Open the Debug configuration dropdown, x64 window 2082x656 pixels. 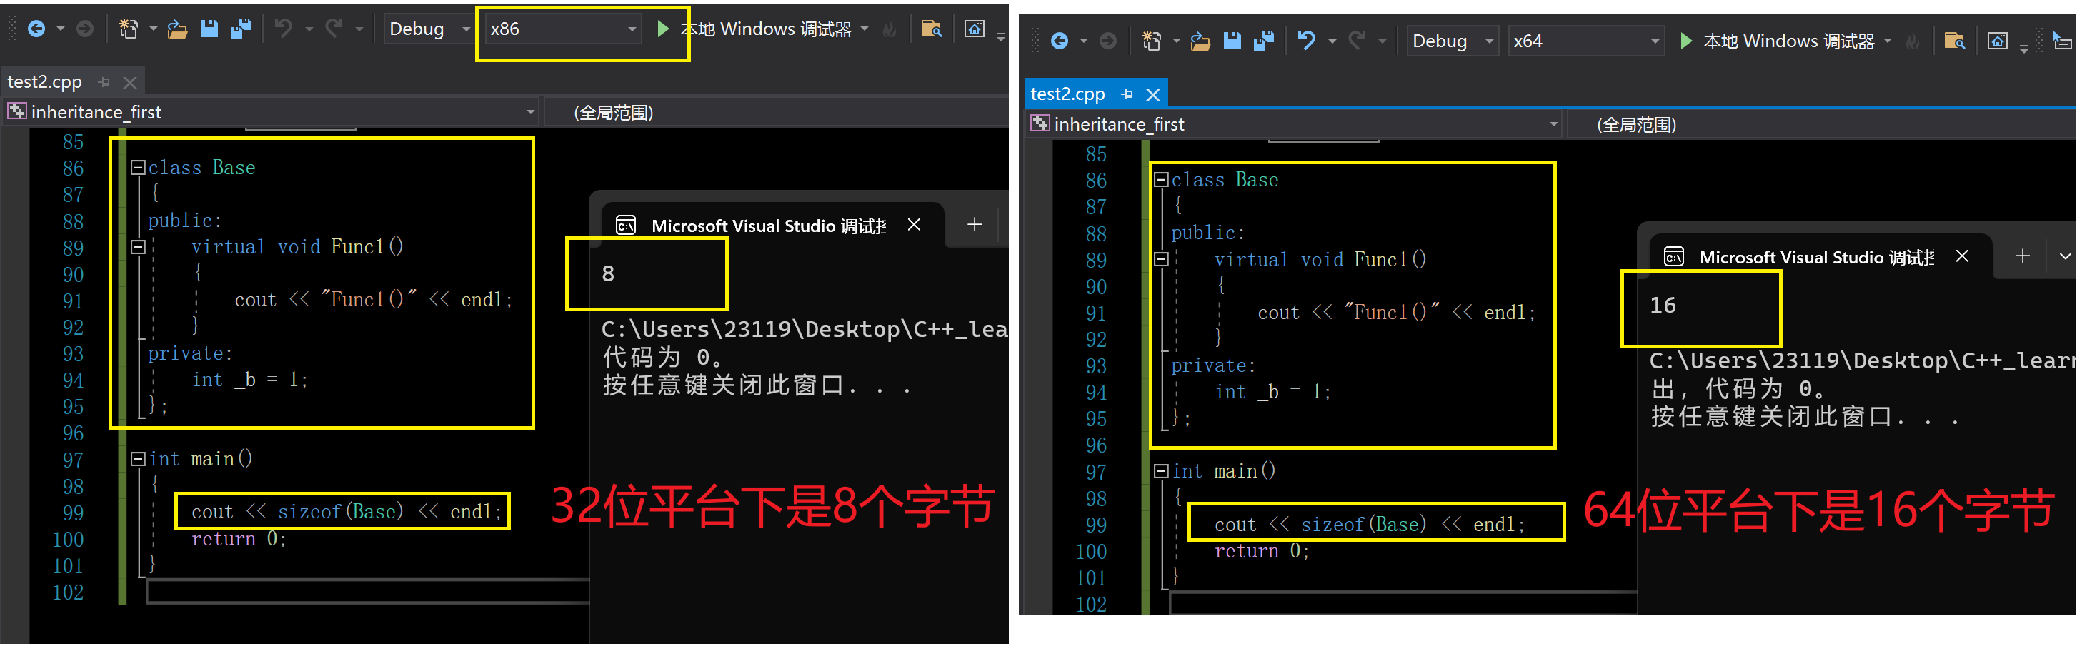tap(1453, 41)
